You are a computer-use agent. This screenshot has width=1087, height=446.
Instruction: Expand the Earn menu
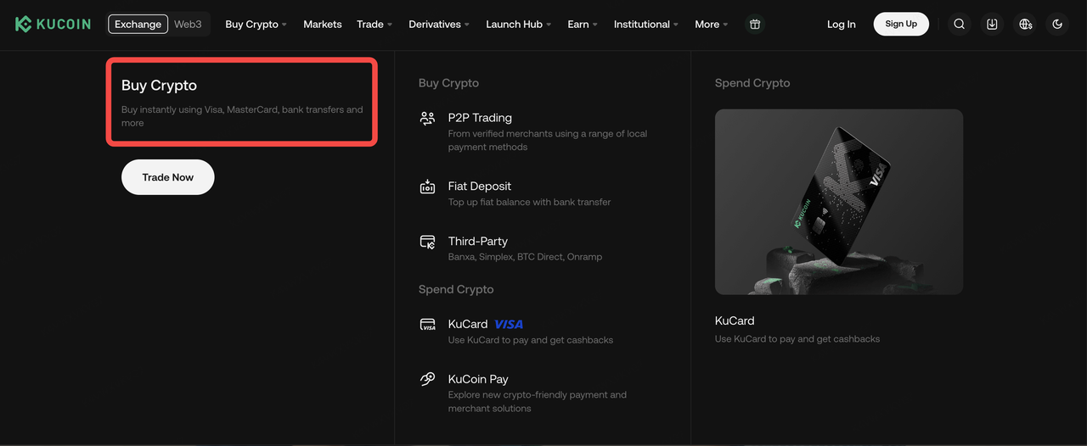(582, 24)
